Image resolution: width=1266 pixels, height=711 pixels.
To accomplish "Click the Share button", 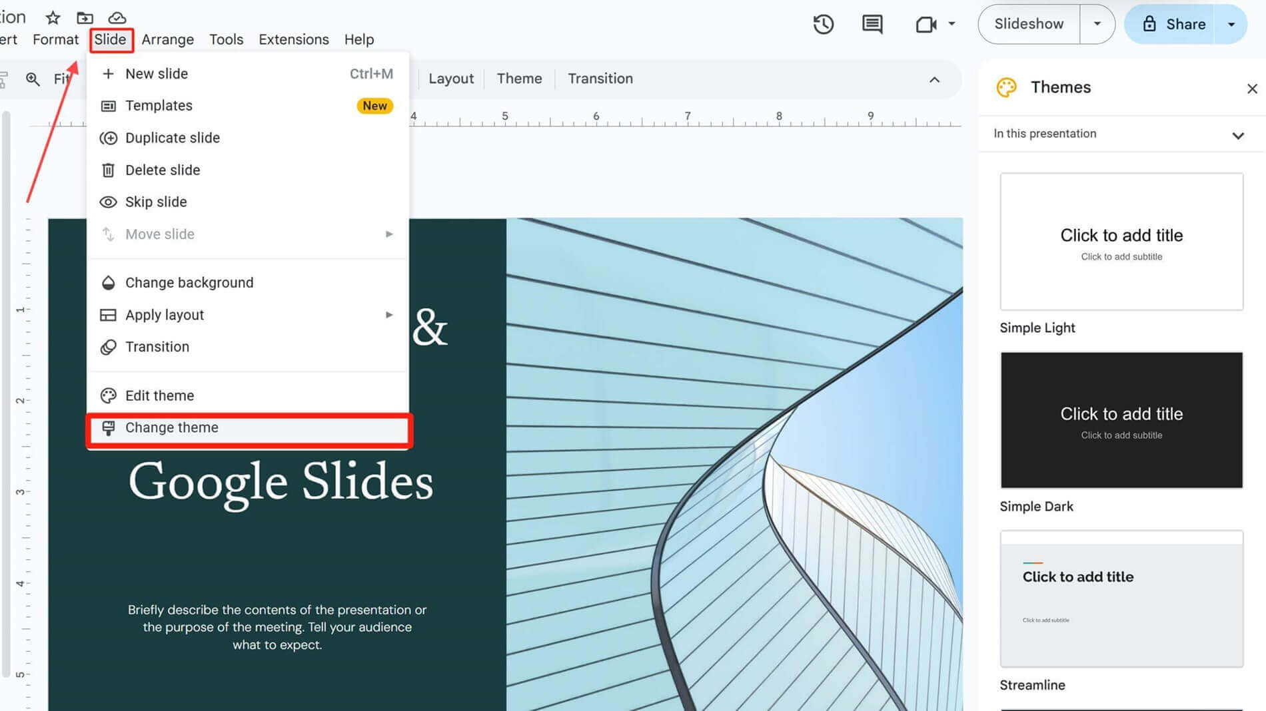I will pos(1174,25).
